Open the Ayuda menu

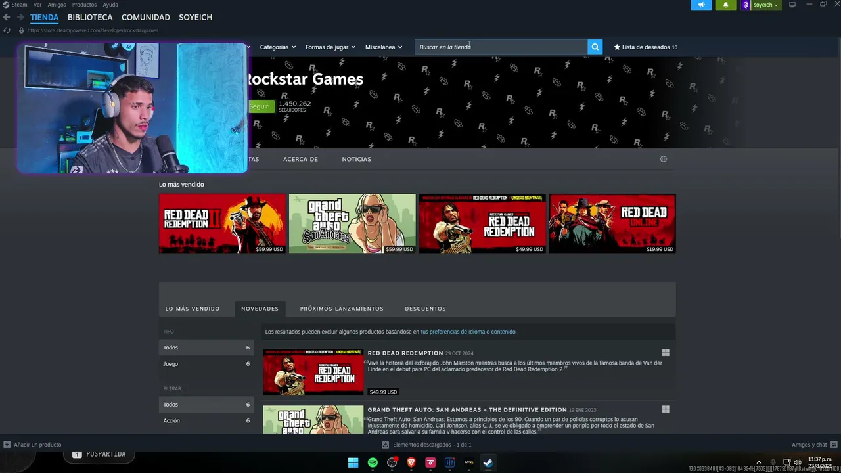pos(110,5)
